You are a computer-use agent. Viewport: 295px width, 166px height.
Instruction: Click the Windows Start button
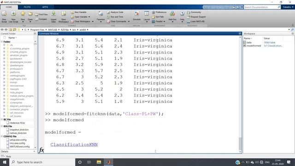click(5, 162)
